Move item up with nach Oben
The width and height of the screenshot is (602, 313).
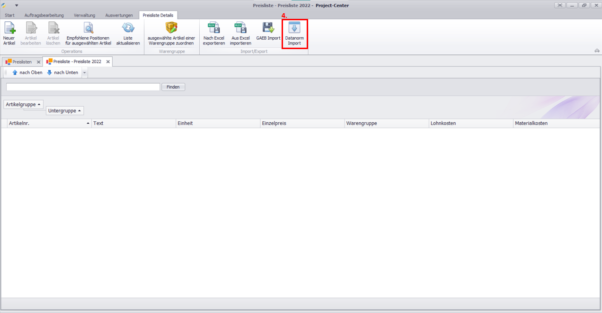point(27,73)
